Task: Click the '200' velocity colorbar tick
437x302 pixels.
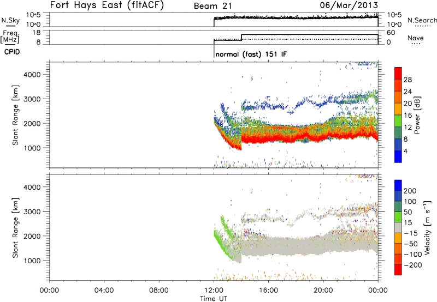Action: coord(410,191)
